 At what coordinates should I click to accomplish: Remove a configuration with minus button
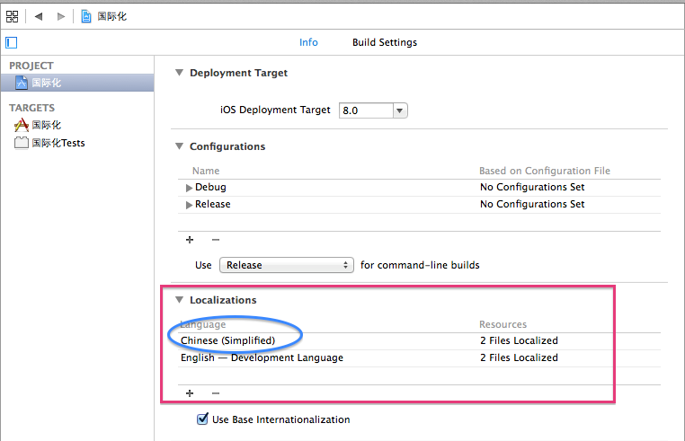216,240
